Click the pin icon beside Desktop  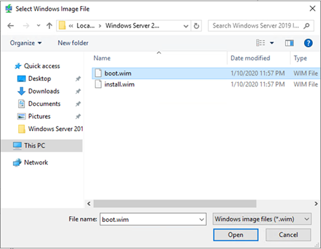78,79
